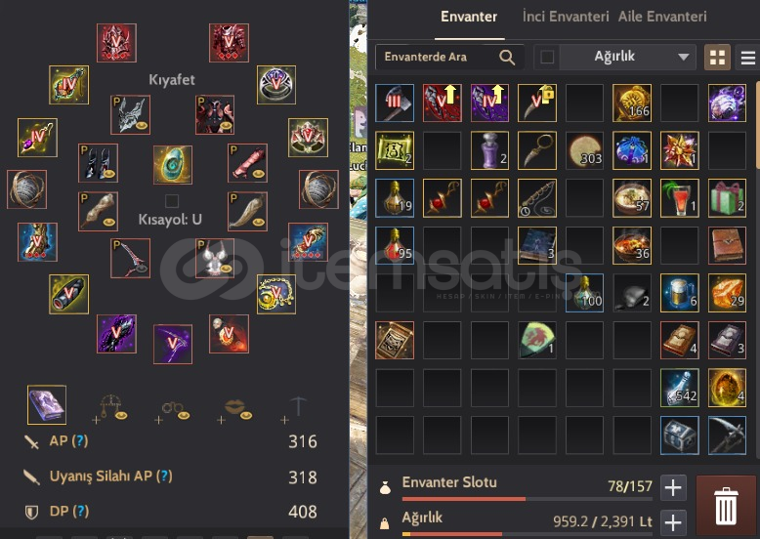Switch to grid view of inventory

click(x=717, y=58)
